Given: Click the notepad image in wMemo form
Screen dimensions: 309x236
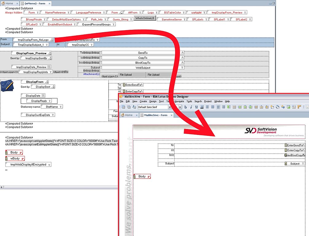Looking at the screenshot, I should coord(7,85).
